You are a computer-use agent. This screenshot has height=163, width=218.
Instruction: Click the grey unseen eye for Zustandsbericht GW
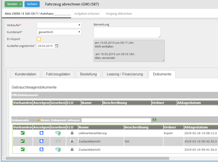(x=58, y=141)
